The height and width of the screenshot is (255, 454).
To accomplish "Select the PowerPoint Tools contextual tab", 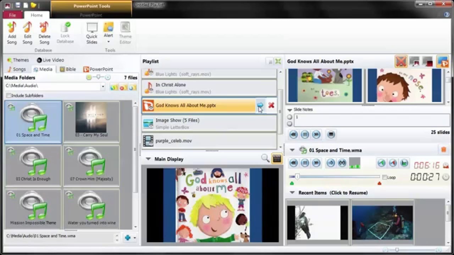I will [x=92, y=6].
